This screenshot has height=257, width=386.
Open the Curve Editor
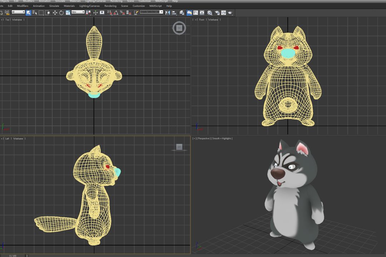coord(196,13)
